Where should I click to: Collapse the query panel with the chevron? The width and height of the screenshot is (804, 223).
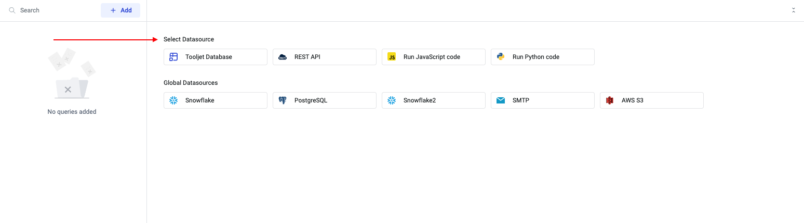coord(793,10)
